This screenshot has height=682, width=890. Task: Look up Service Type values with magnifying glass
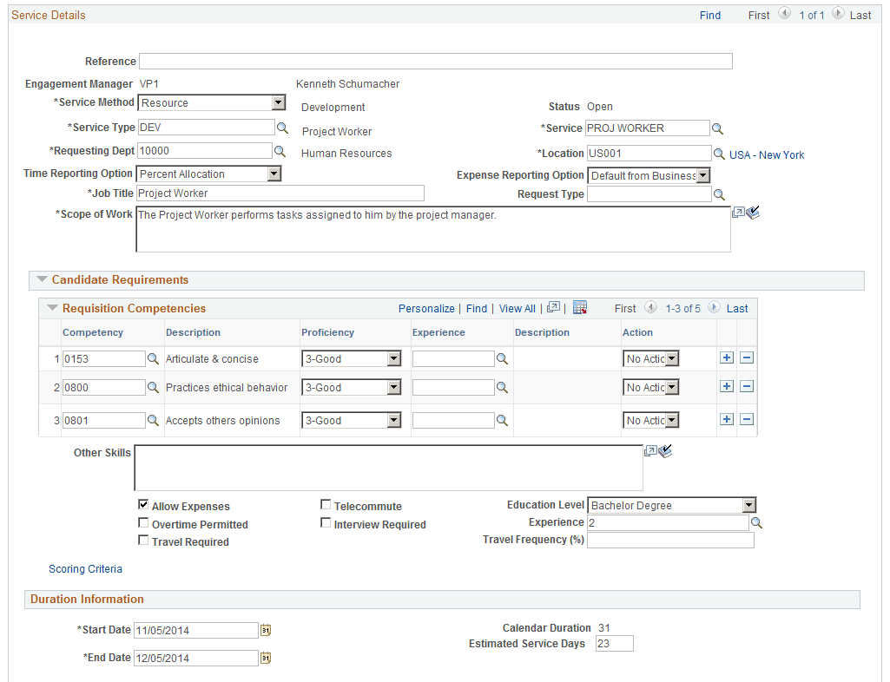pos(284,127)
